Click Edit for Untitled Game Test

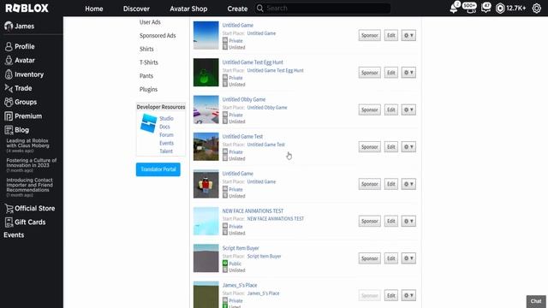391,147
